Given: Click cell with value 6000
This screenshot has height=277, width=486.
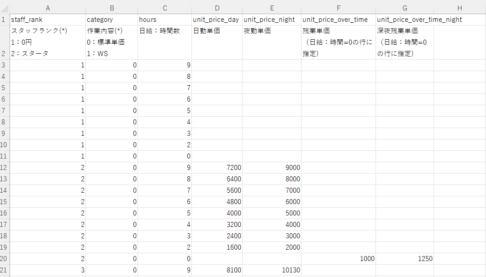Looking at the screenshot, I should [x=272, y=201].
